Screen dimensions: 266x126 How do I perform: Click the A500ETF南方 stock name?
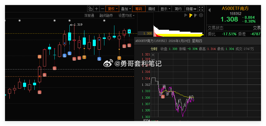coord(235,9)
